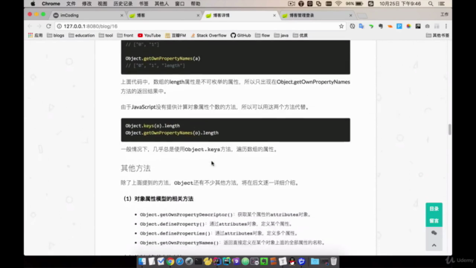Screen dimensions: 476x268
Task: Open the 文件 menu
Action: tap(71, 4)
